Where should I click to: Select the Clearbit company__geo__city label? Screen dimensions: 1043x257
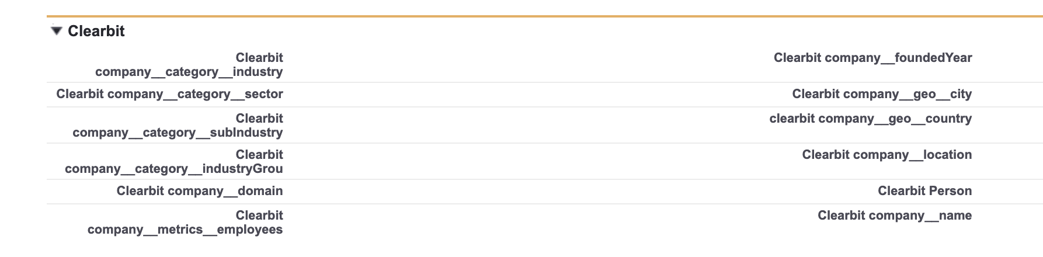[882, 94]
